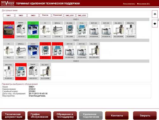Select the Ejector machine in the SMD1 row

coord(21,30)
